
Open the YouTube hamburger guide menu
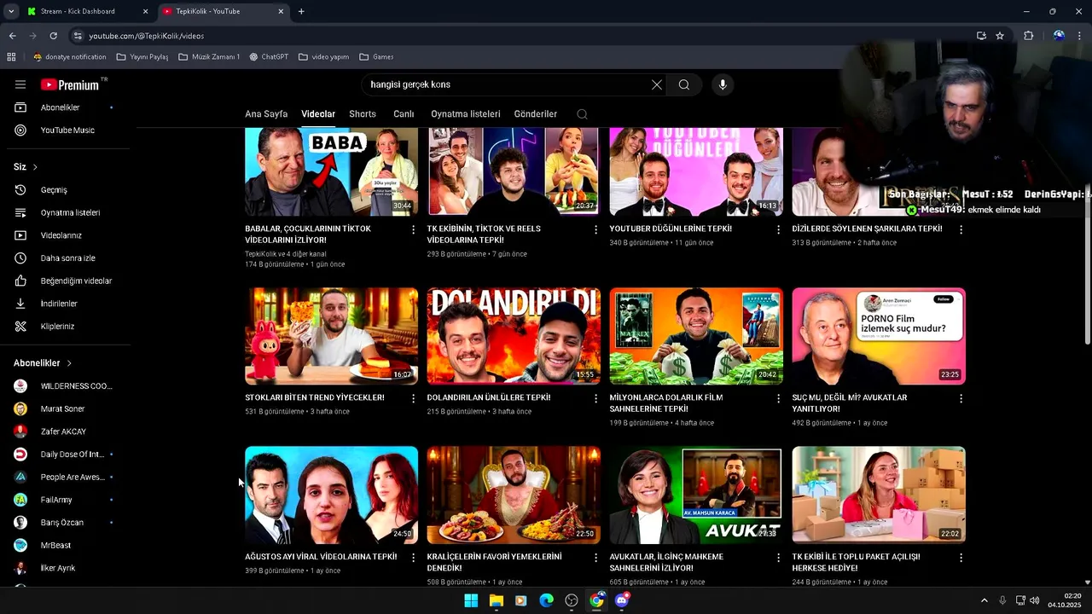[20, 84]
